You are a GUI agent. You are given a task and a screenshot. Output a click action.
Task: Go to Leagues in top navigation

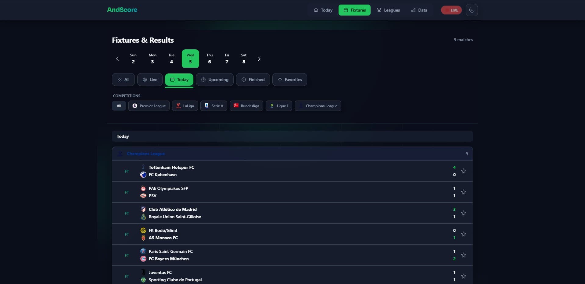[x=388, y=10]
